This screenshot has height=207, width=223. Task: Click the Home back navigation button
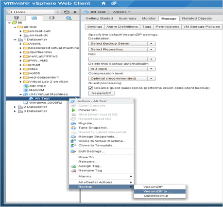click(31, 12)
